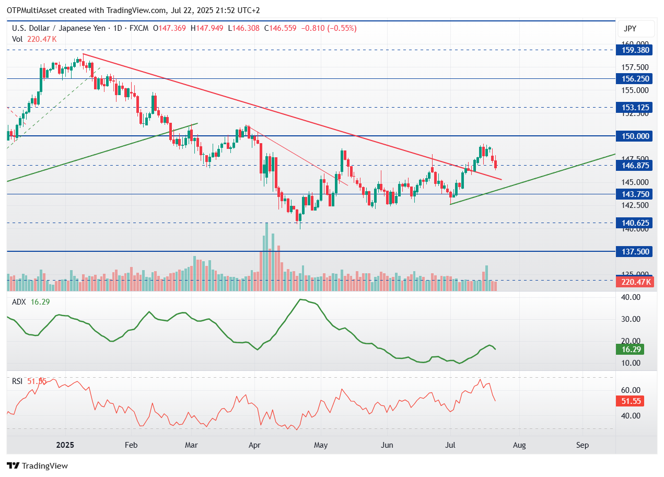This screenshot has height=477, width=664.
Task: Click the O147.369 open value
Action: pyautogui.click(x=169, y=28)
